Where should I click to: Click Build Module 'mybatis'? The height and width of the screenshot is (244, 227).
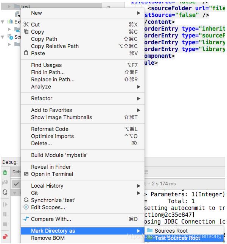coord(59,155)
